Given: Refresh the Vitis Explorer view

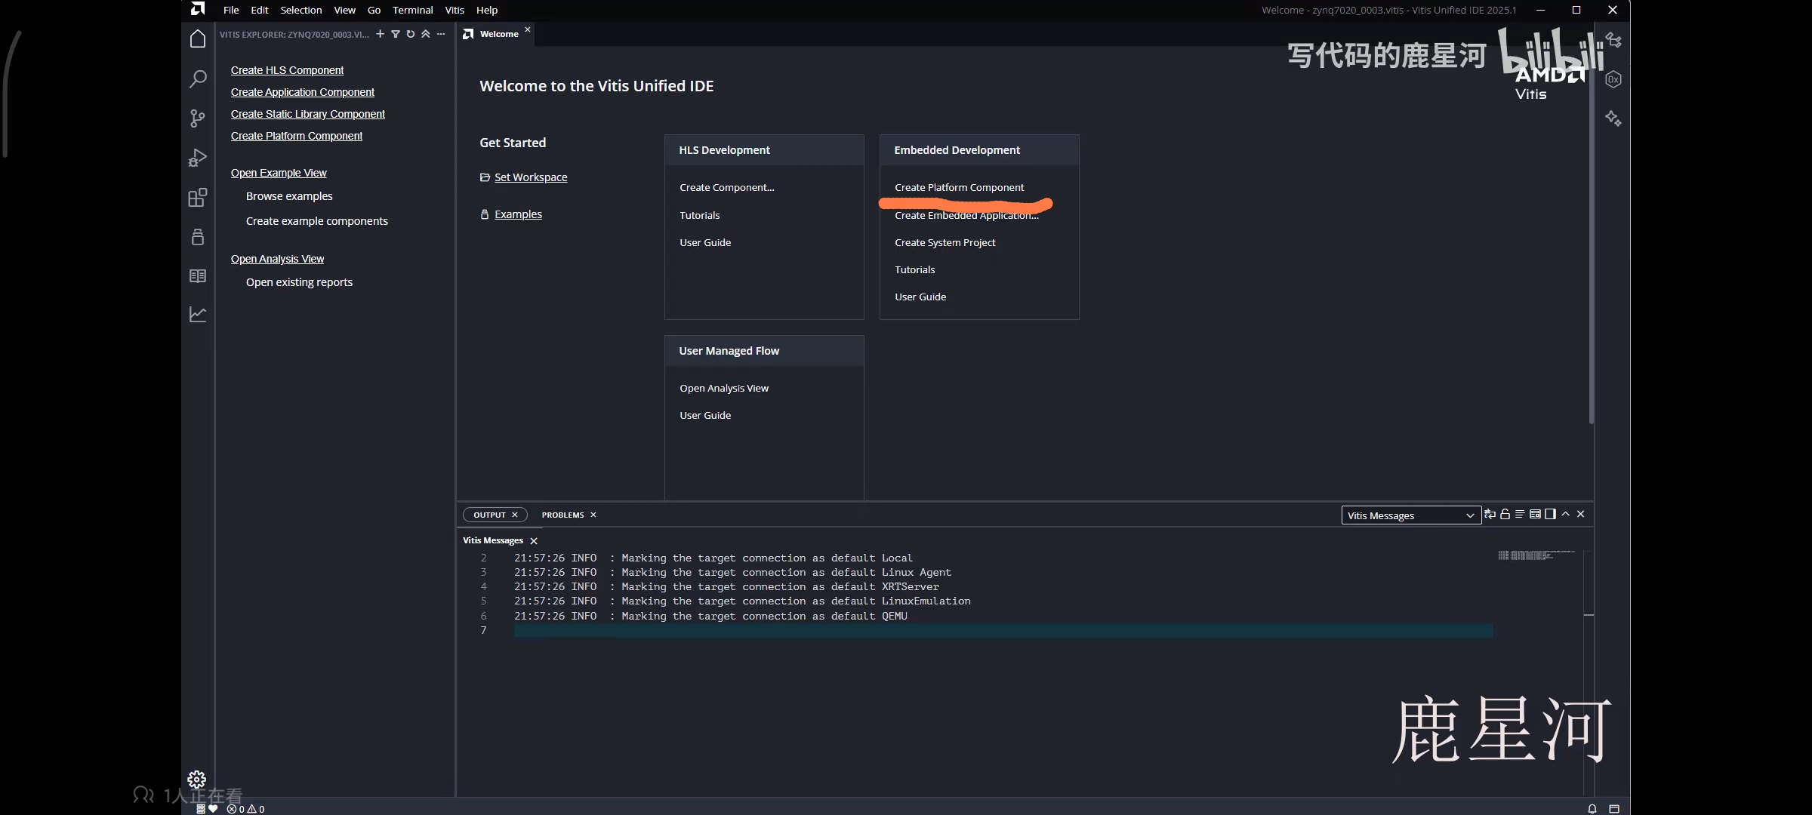Looking at the screenshot, I should point(411,34).
